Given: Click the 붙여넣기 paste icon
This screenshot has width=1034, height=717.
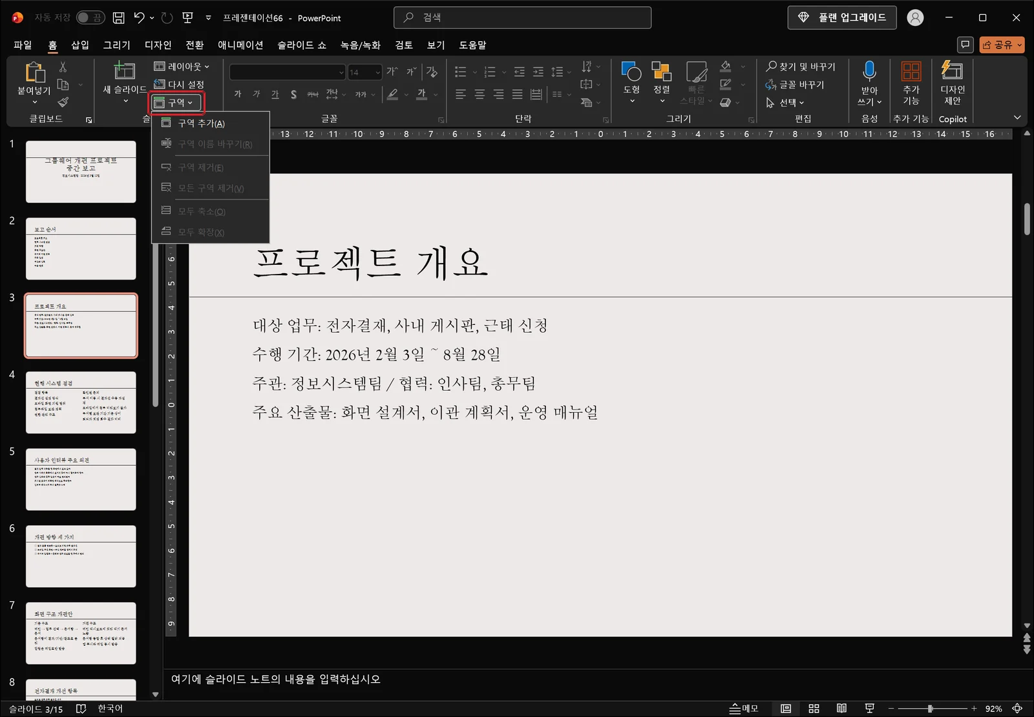Looking at the screenshot, I should point(34,72).
